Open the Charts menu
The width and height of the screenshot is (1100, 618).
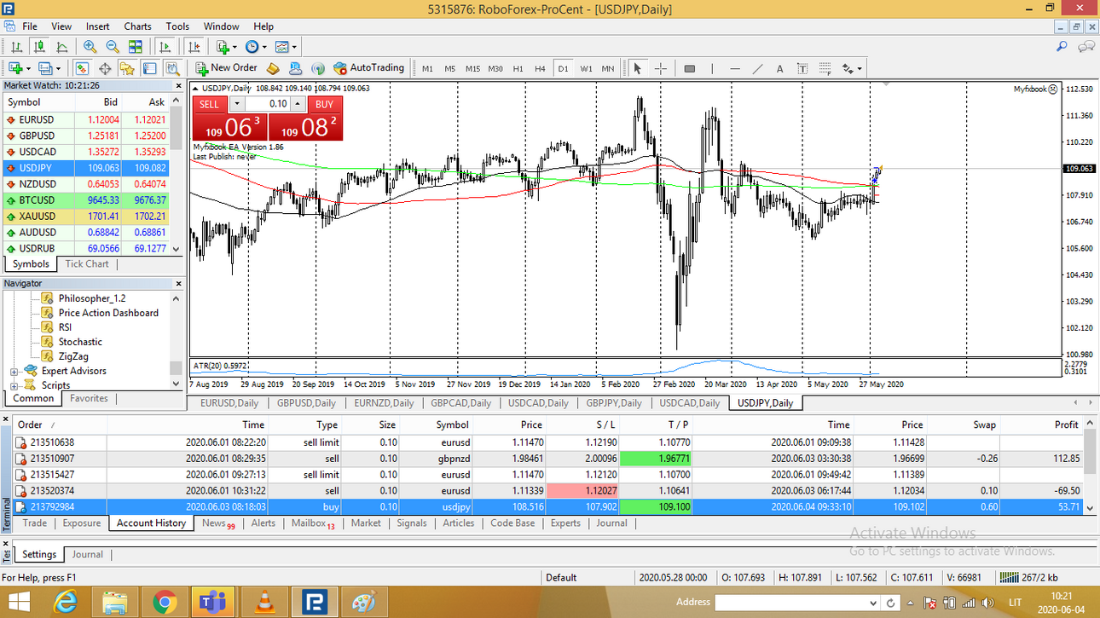pos(137,26)
